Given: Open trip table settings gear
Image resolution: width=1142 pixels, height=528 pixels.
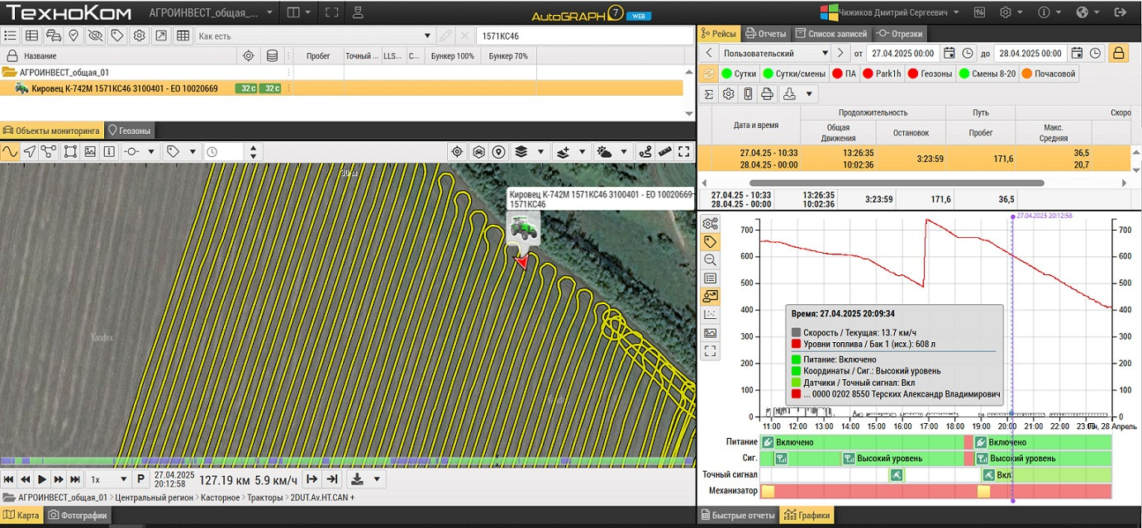Looking at the screenshot, I should 728,94.
